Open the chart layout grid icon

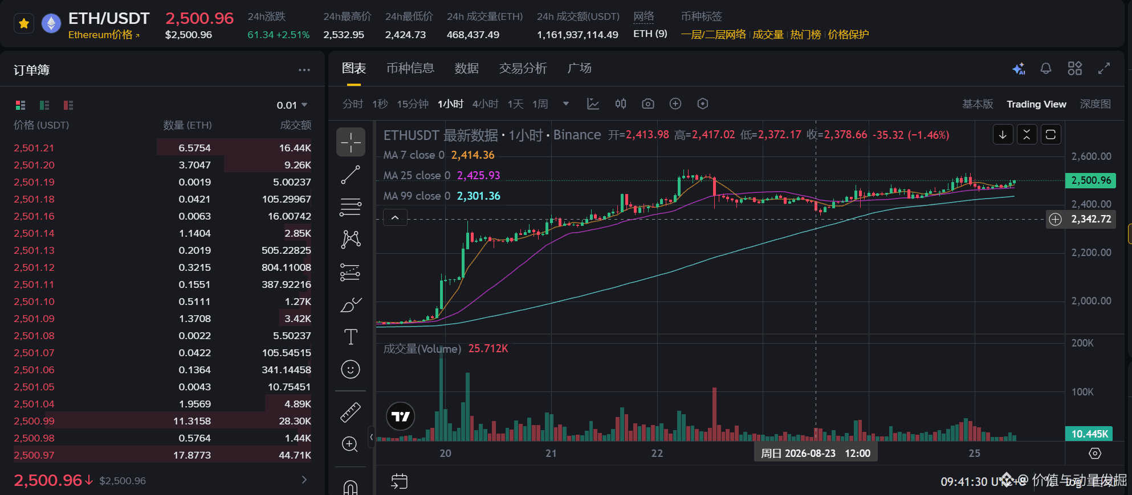click(1075, 68)
